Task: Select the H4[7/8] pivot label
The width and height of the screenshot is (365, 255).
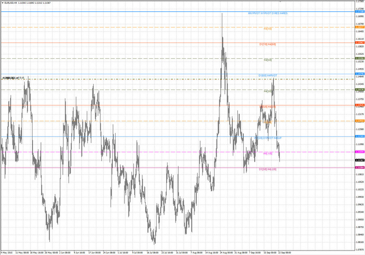Action: [x=267, y=28]
